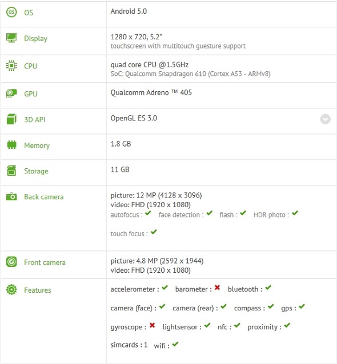Click the red cross beside gyroscope
Image resolution: width=337 pixels, height=364 pixels.
pyautogui.click(x=153, y=325)
